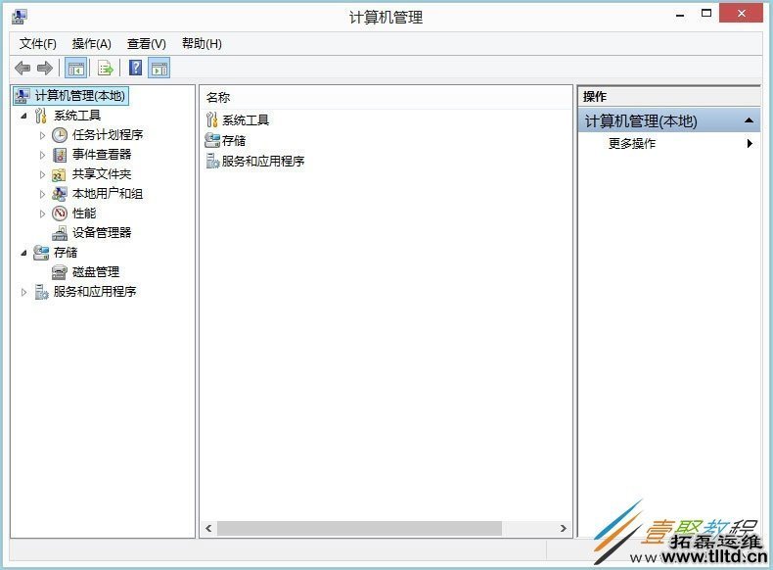Click the 磁盘管理 disk icon
773x570 pixels.
(60, 272)
